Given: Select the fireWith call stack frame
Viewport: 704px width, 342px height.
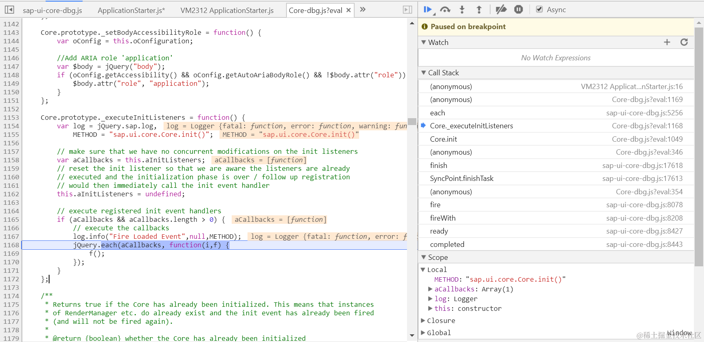Looking at the screenshot, I should [x=556, y=218].
